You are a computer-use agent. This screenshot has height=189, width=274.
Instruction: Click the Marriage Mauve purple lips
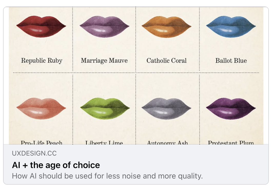click(104, 27)
